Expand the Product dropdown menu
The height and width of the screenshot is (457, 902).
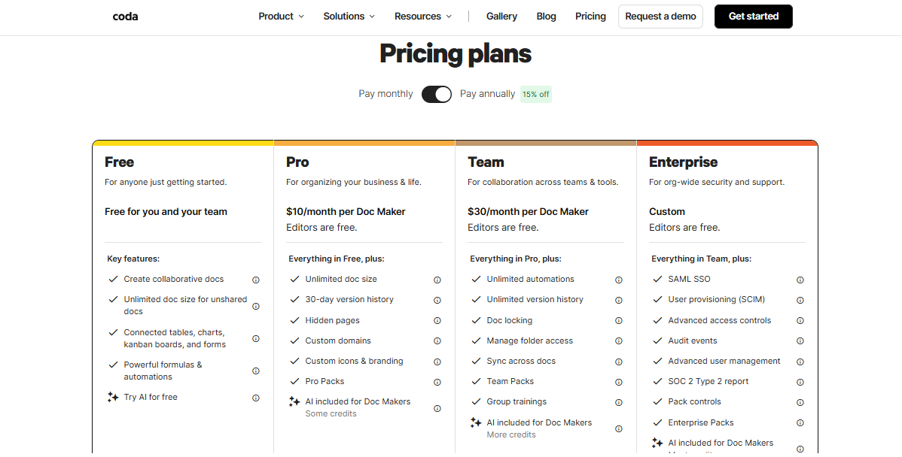282,16
